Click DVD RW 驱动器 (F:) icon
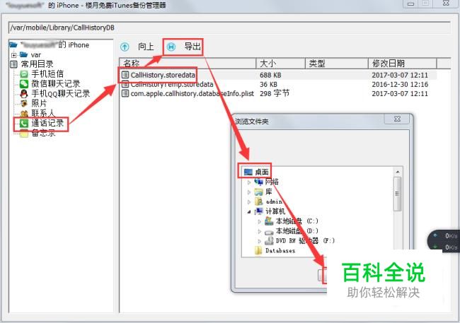 (269, 241)
